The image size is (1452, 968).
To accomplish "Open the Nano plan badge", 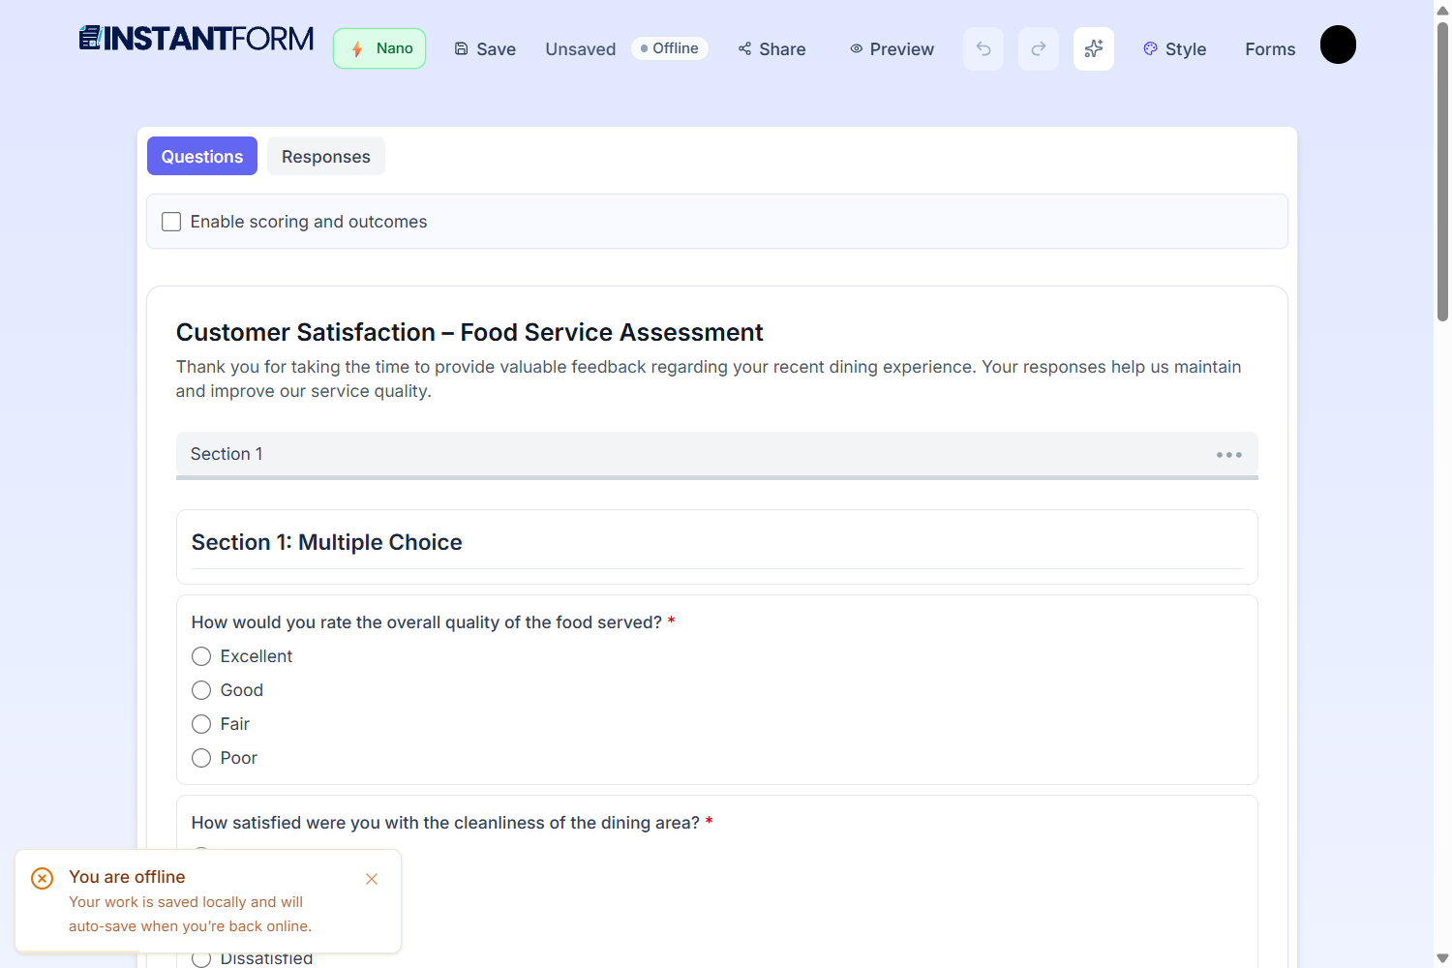I will pos(379,48).
